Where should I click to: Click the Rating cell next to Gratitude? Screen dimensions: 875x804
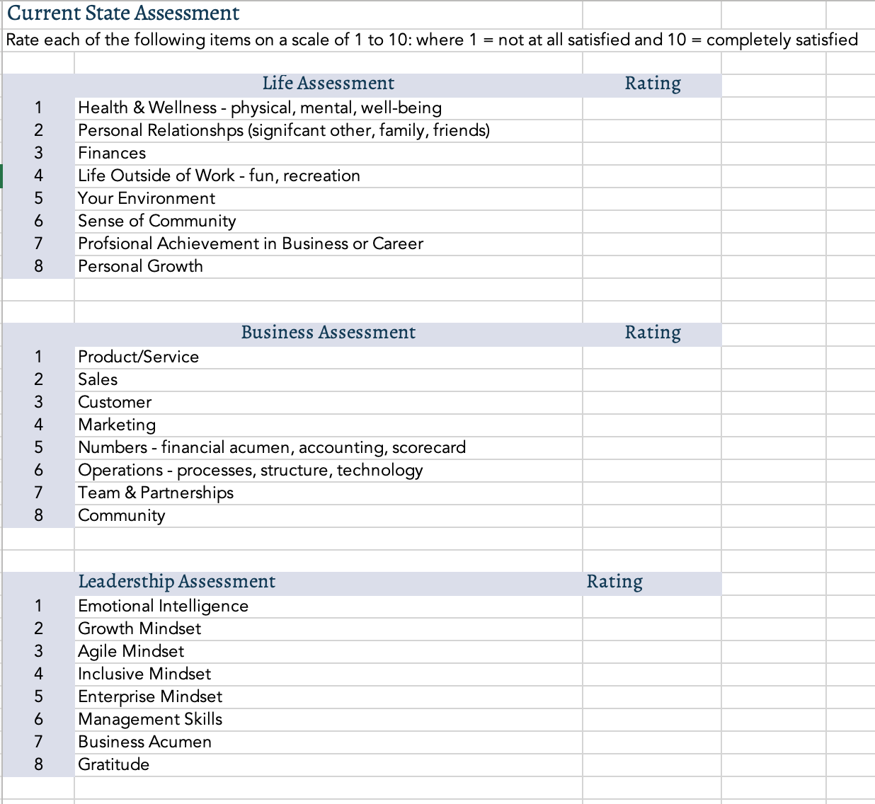[651, 765]
